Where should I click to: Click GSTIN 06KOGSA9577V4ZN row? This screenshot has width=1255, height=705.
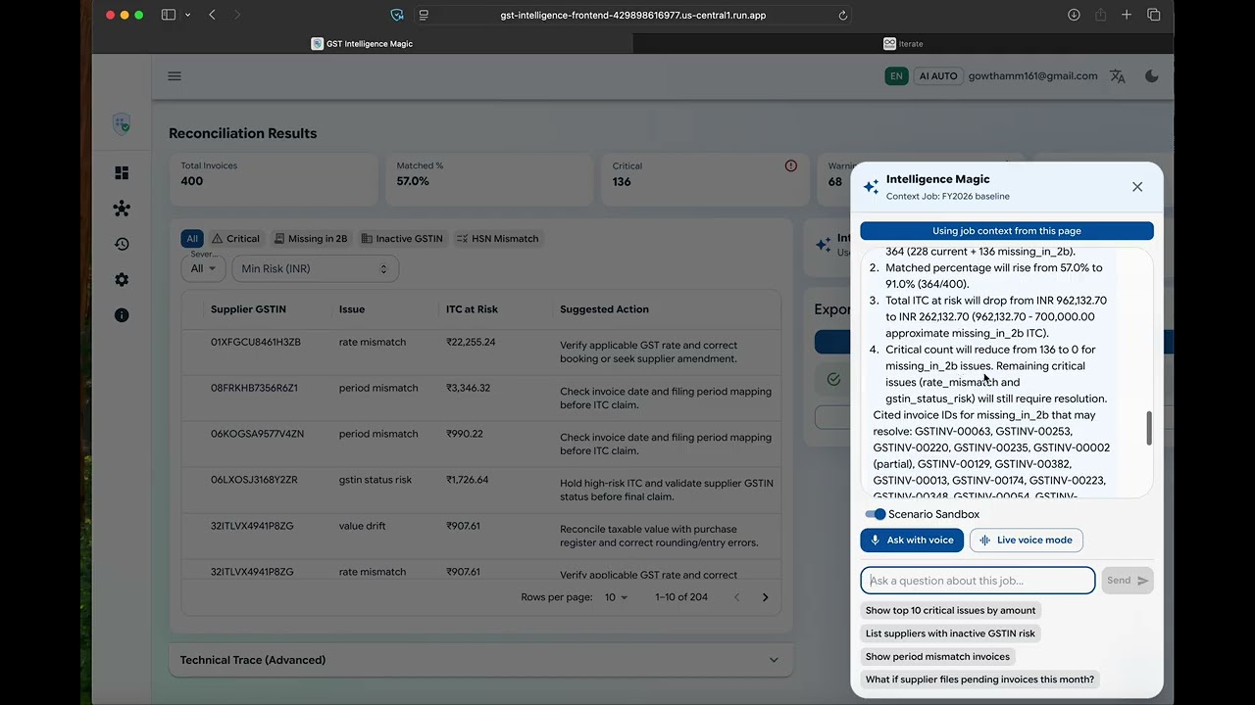[480, 445]
